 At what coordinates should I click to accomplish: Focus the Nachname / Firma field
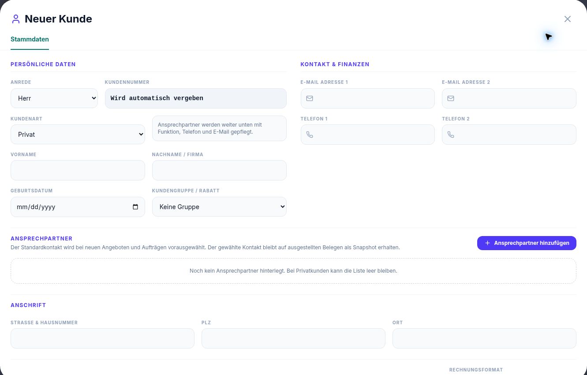[219, 170]
